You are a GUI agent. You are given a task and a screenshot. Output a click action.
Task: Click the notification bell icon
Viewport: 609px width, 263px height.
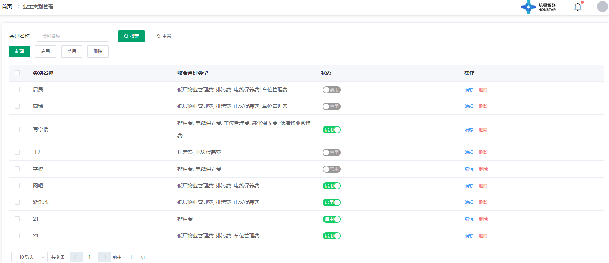pos(577,7)
